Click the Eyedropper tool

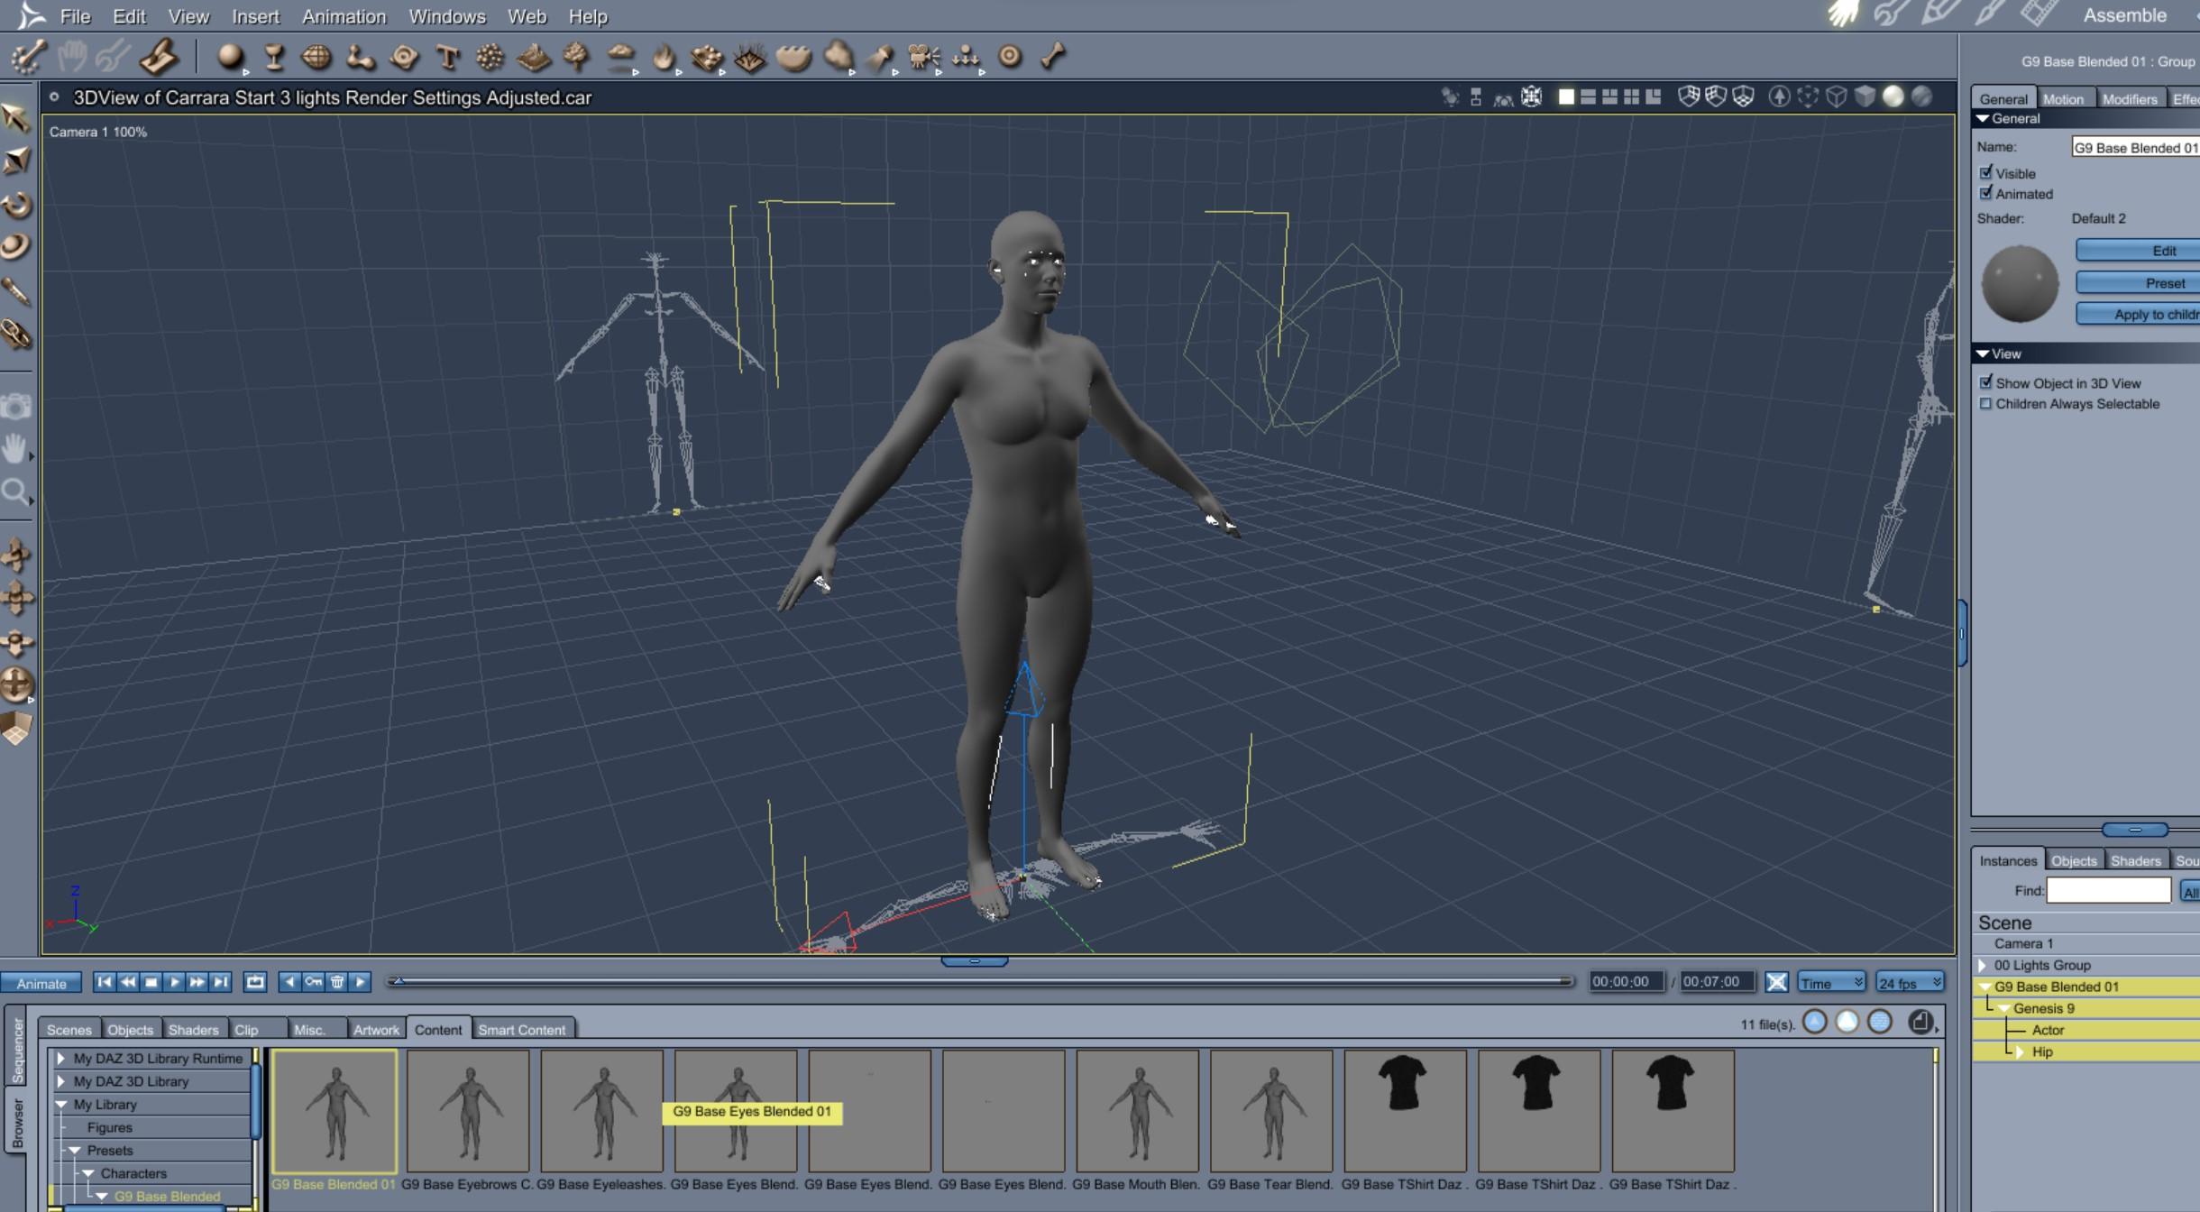tap(16, 290)
